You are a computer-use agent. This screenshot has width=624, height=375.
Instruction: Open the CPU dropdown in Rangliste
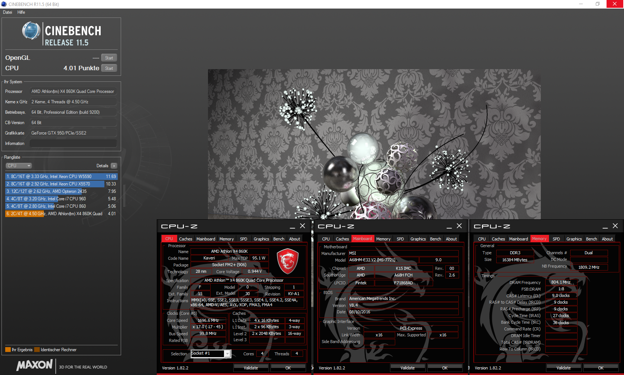[x=19, y=166]
